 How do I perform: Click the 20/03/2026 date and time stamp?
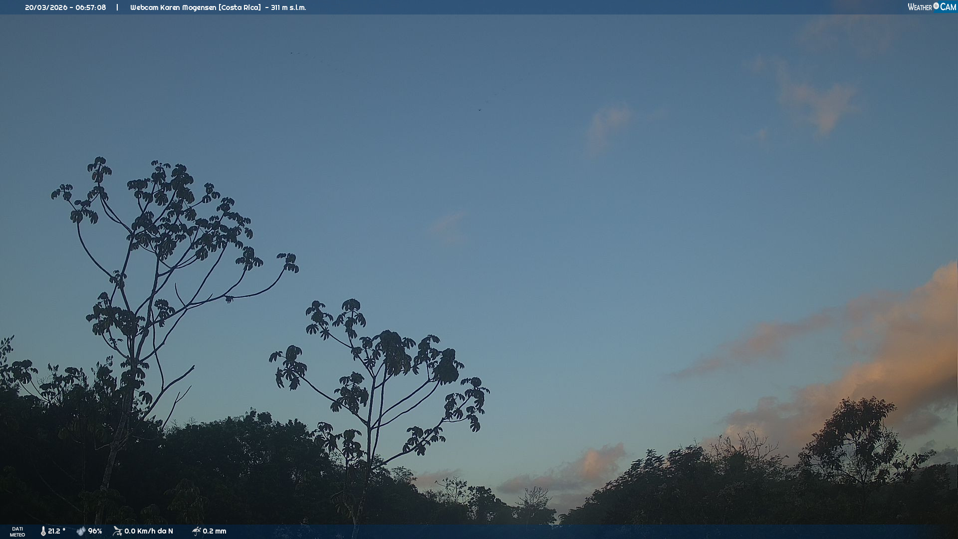pos(65,7)
